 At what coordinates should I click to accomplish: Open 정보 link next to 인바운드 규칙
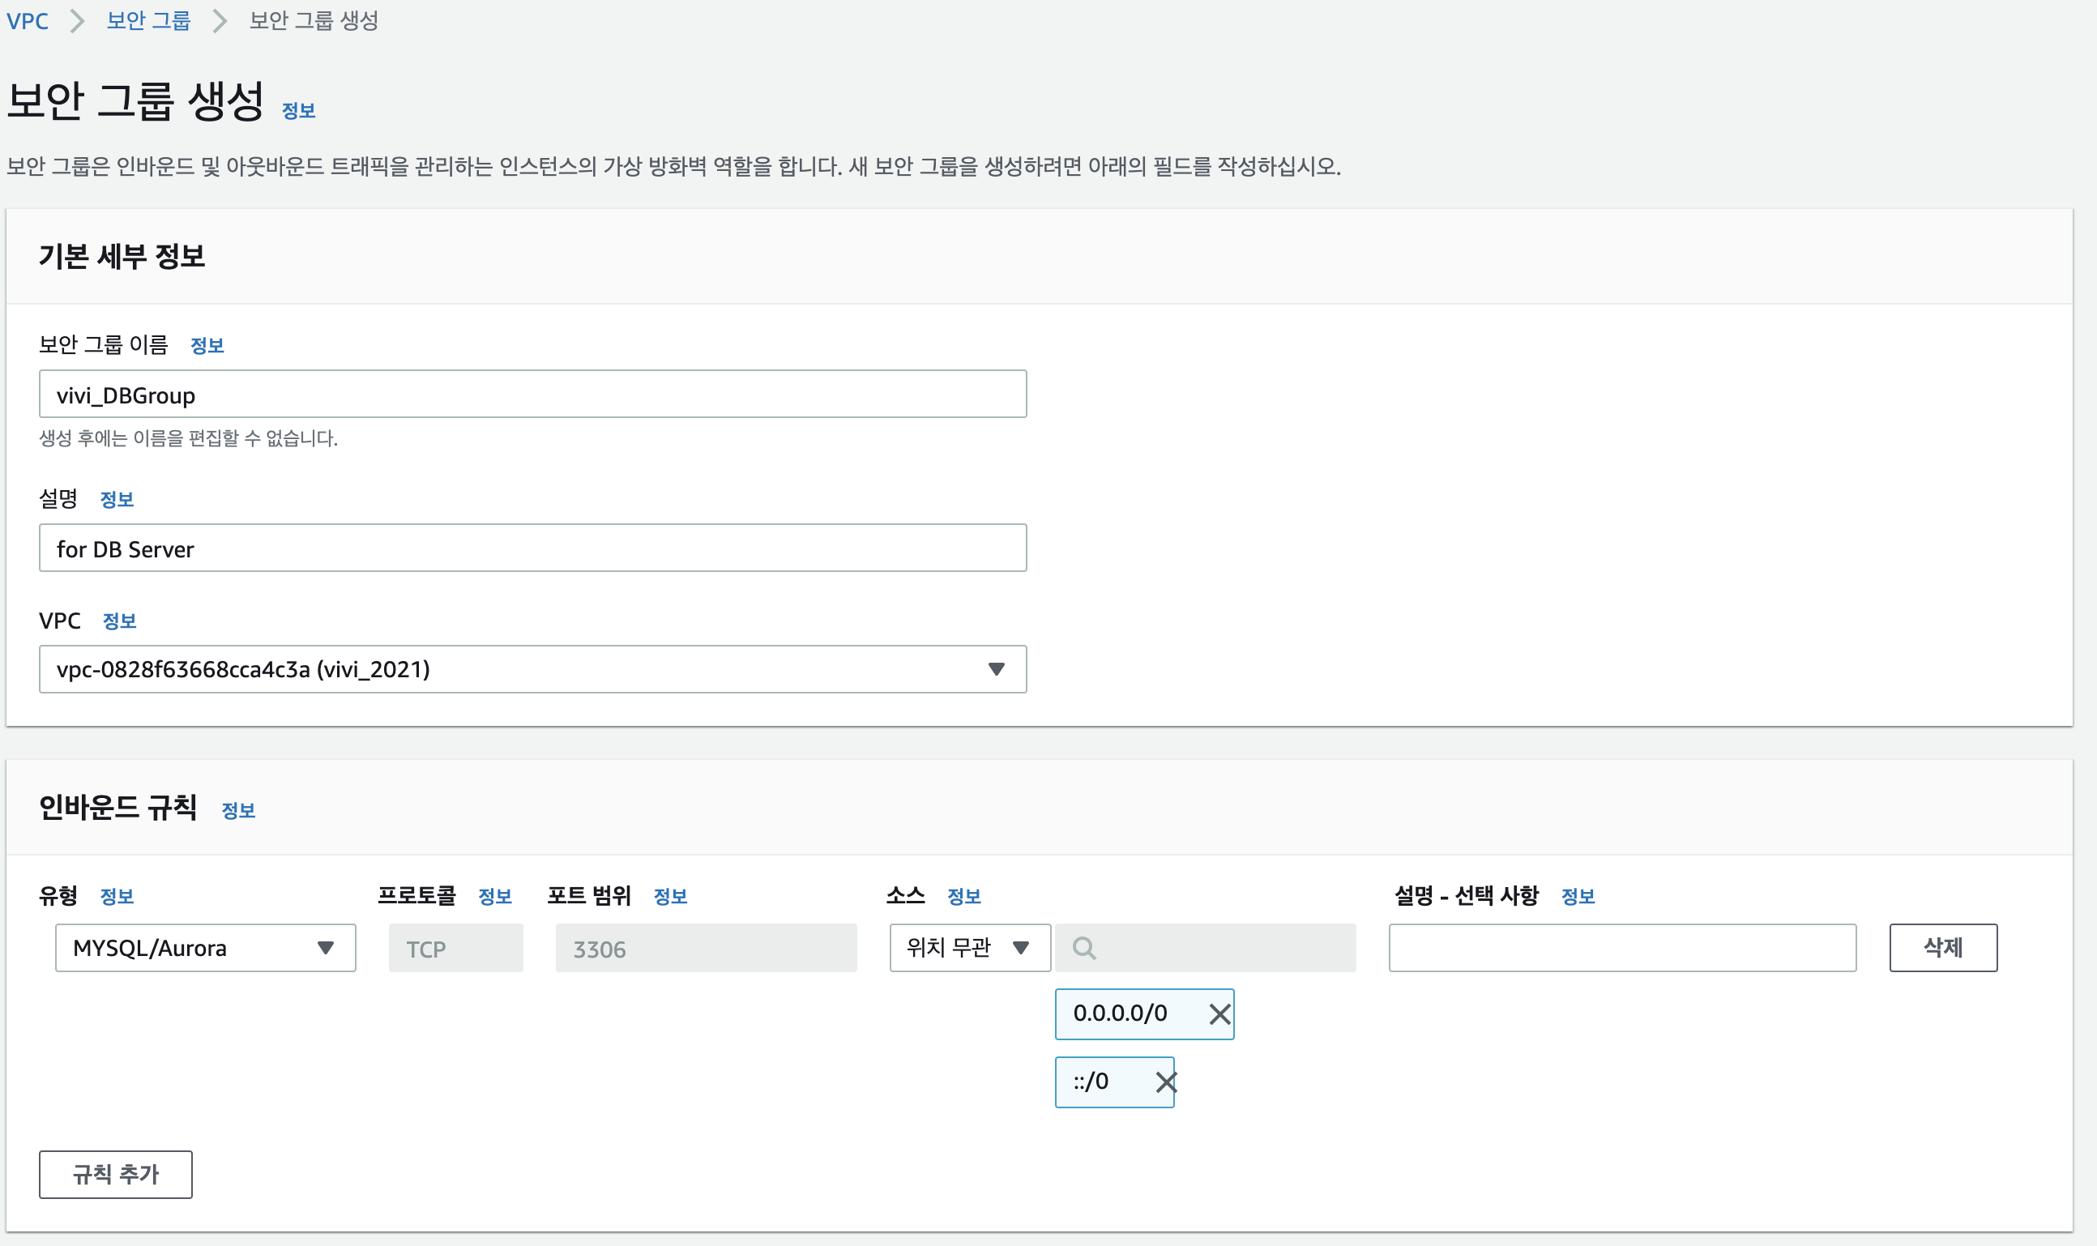click(x=237, y=811)
